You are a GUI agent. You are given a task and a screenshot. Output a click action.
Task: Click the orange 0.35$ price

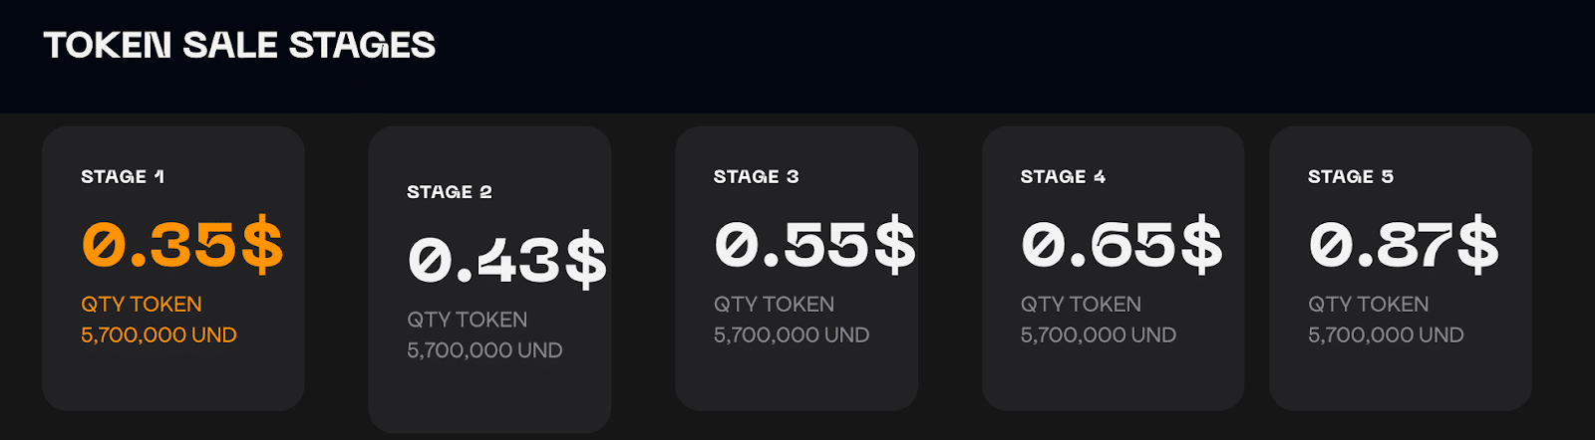(x=182, y=245)
